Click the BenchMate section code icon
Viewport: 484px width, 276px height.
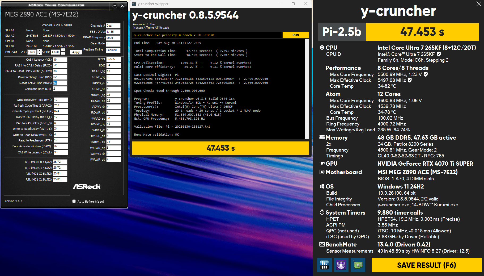coord(322,244)
